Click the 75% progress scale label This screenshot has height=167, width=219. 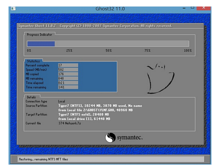pyautogui.click(x=147, y=51)
